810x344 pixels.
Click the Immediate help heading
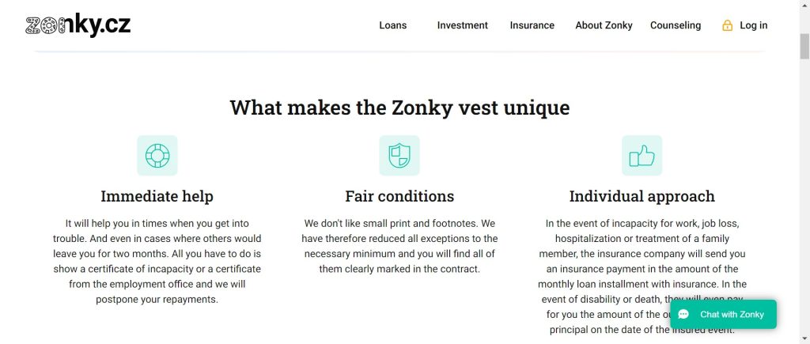tap(157, 196)
